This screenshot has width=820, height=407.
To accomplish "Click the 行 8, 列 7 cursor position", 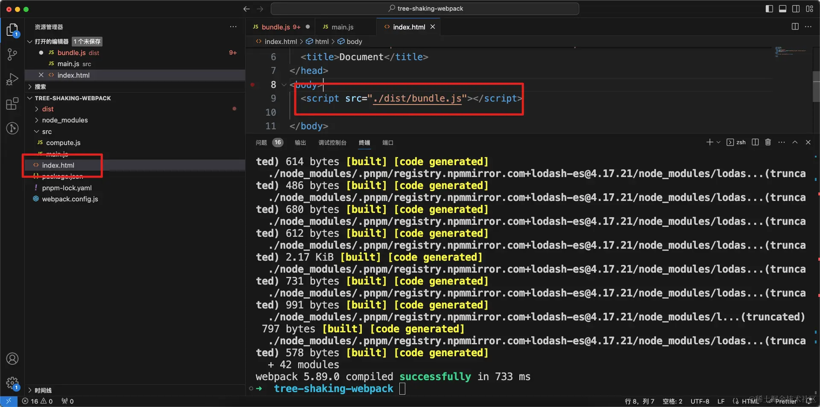I will pos(639,401).
